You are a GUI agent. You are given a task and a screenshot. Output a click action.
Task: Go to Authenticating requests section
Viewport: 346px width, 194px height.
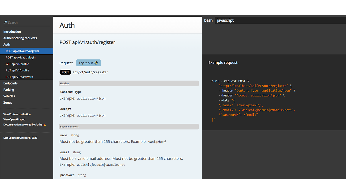click(x=20, y=38)
